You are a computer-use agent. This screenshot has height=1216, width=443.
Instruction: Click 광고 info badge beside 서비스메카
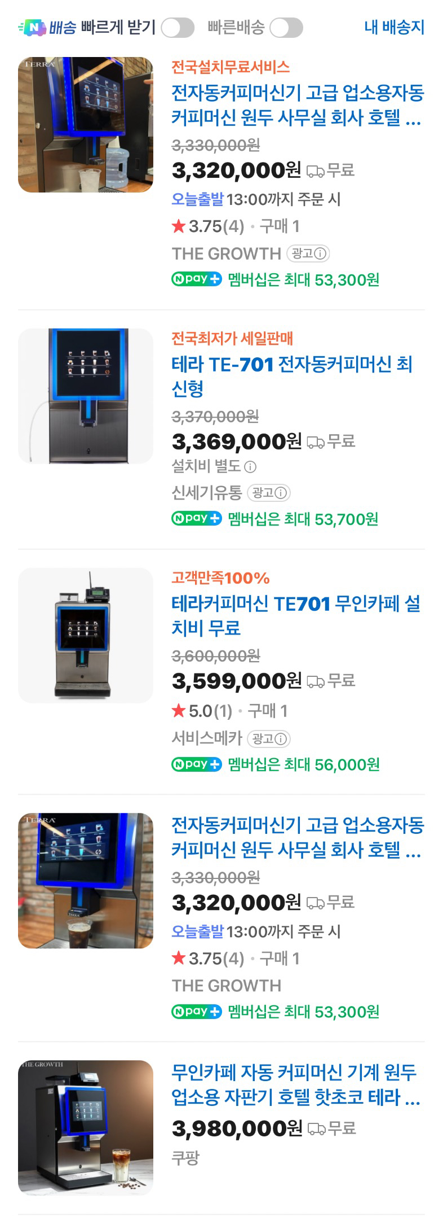tap(269, 738)
